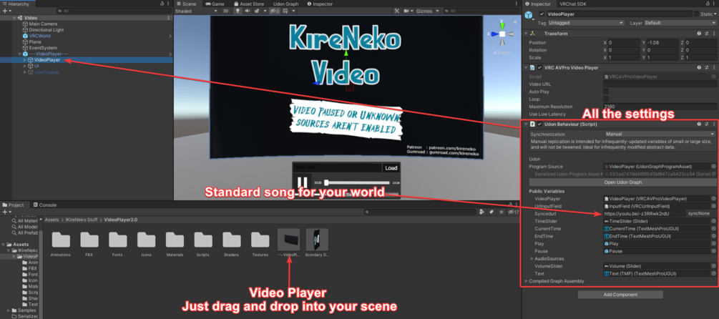Toggle VideoPlayer GameObject active checkbox
719x319 pixels.
542,14
